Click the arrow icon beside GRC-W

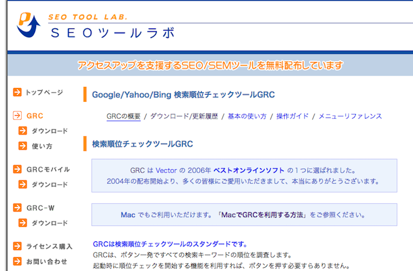[x=17, y=208]
